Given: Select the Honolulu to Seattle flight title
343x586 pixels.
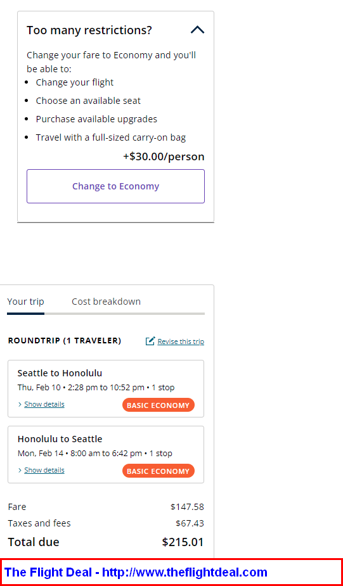Looking at the screenshot, I should click(x=60, y=439).
